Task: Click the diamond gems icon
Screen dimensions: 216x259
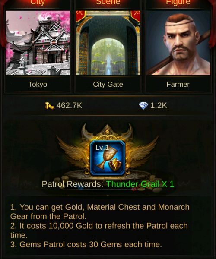Action: (143, 106)
